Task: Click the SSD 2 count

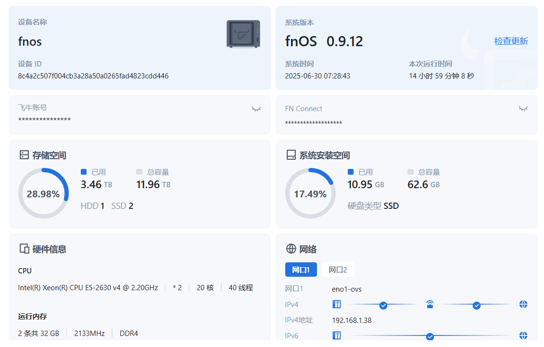Action: (x=122, y=206)
